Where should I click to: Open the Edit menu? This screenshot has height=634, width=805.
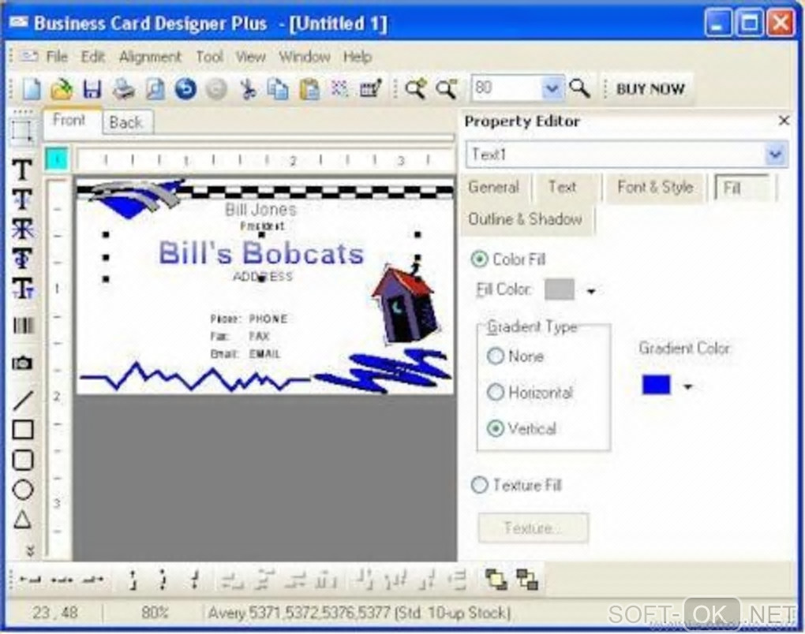click(93, 57)
